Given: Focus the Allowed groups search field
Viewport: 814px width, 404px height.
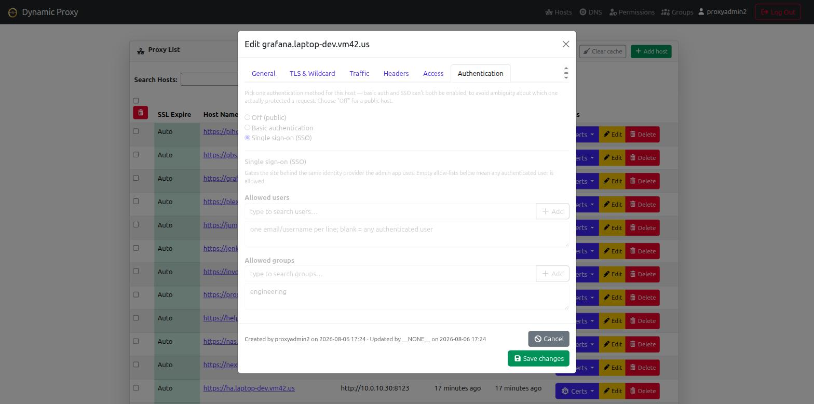Looking at the screenshot, I should [x=390, y=274].
